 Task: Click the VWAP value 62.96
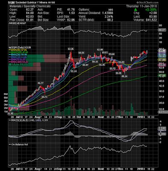tap(71, 20)
